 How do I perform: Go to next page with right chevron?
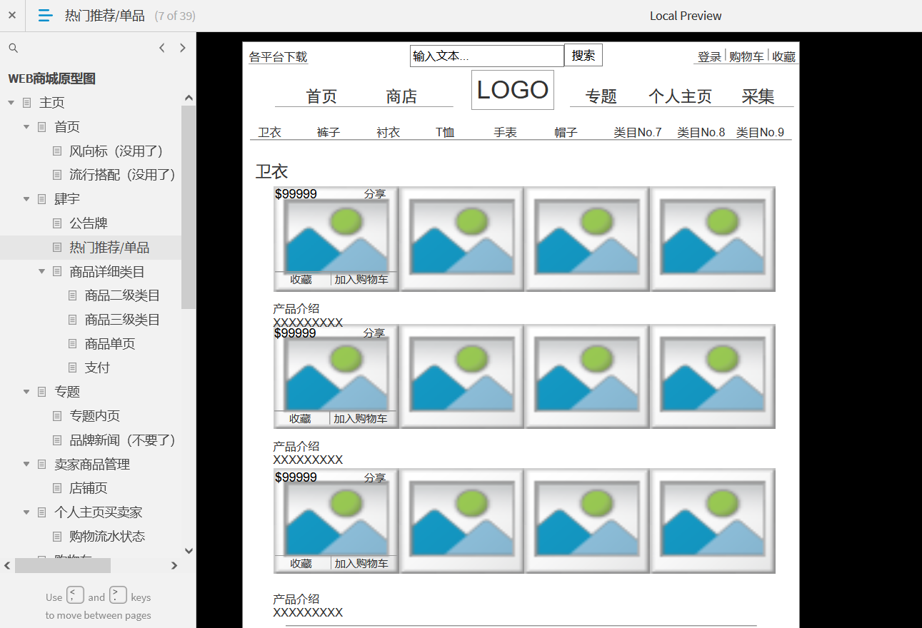183,48
